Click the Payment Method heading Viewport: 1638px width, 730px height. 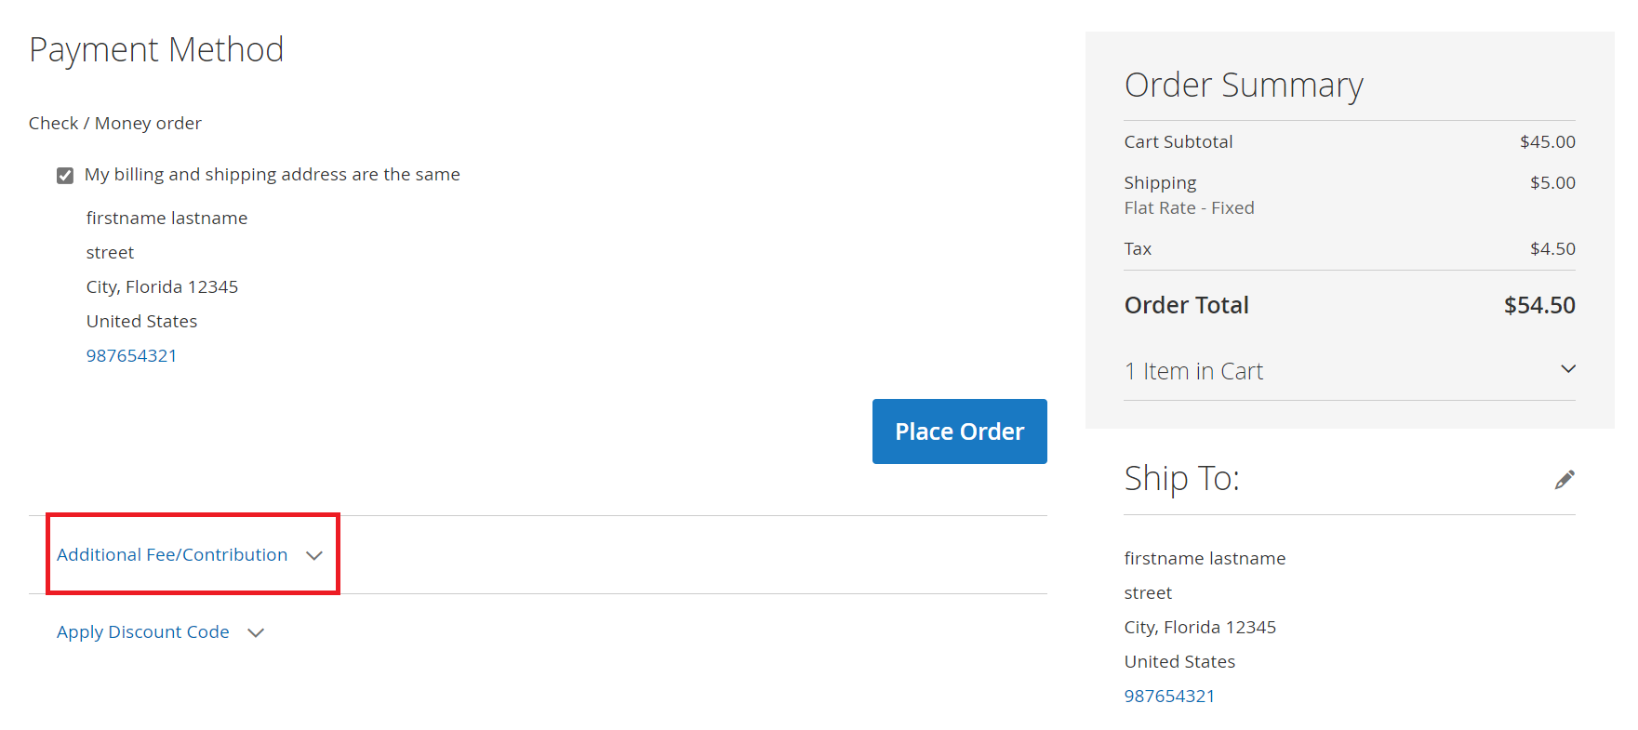point(156,50)
